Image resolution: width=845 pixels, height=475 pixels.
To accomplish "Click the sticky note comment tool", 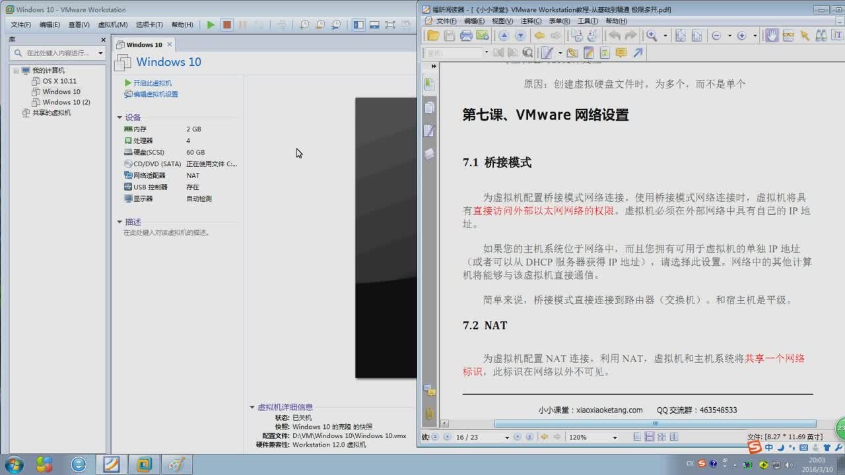I will coord(621,52).
